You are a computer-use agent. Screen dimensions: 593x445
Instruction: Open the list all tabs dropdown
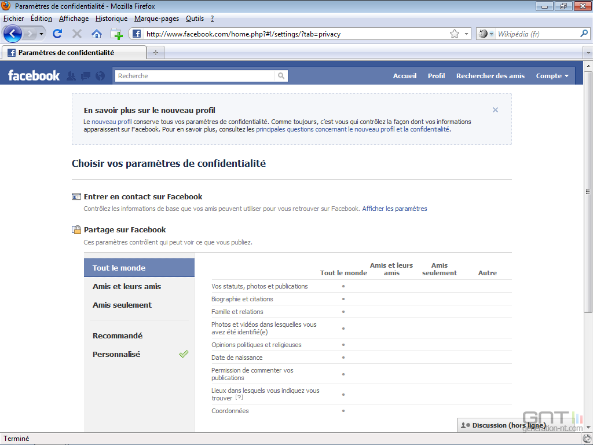point(588,53)
